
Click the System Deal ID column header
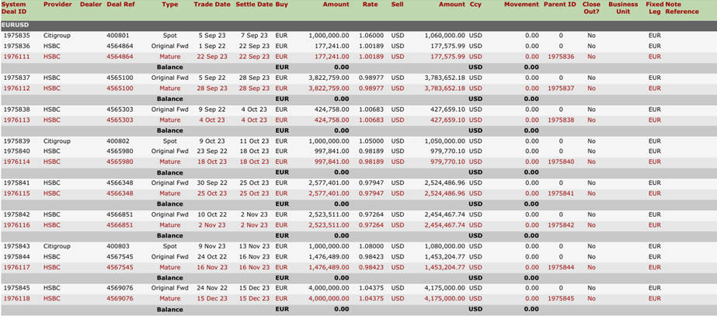[x=14, y=8]
